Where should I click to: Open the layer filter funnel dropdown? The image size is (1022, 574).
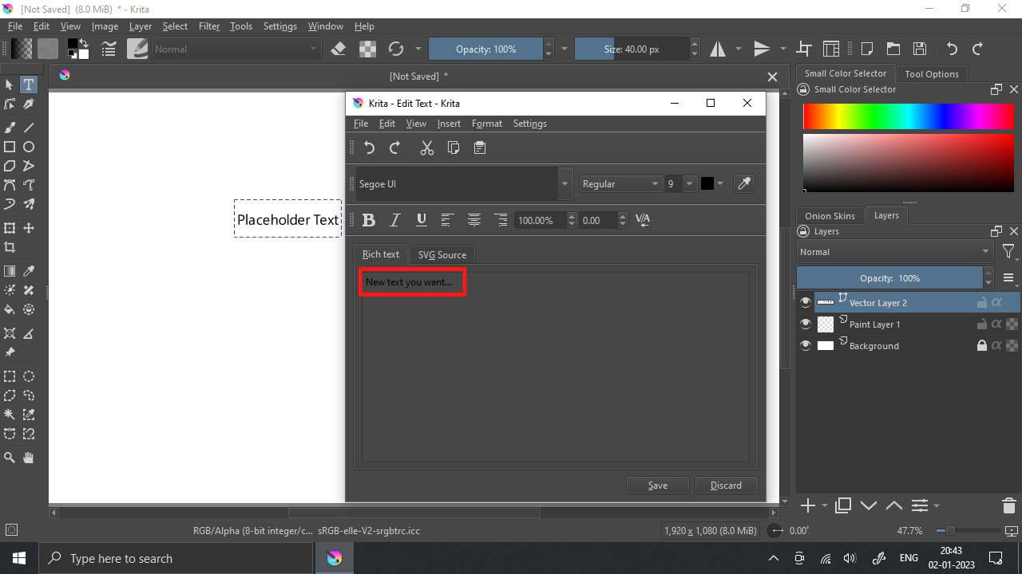1009,252
